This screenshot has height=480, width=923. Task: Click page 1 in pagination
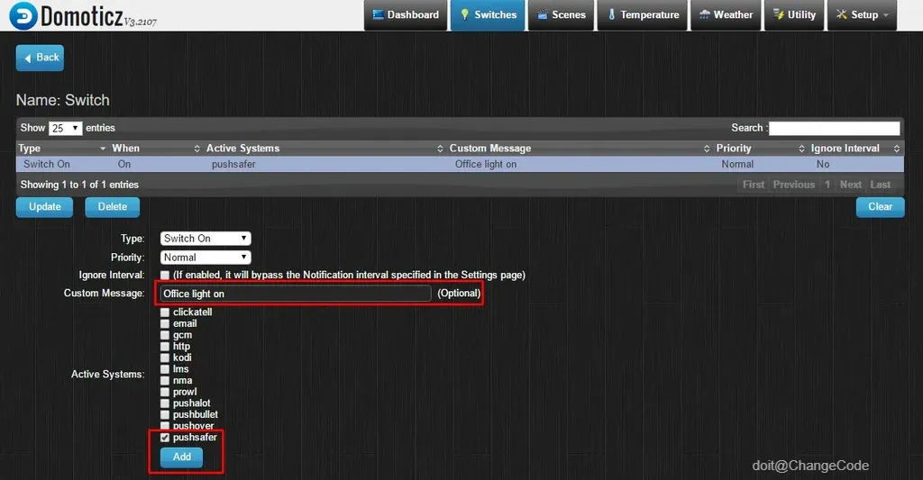827,185
